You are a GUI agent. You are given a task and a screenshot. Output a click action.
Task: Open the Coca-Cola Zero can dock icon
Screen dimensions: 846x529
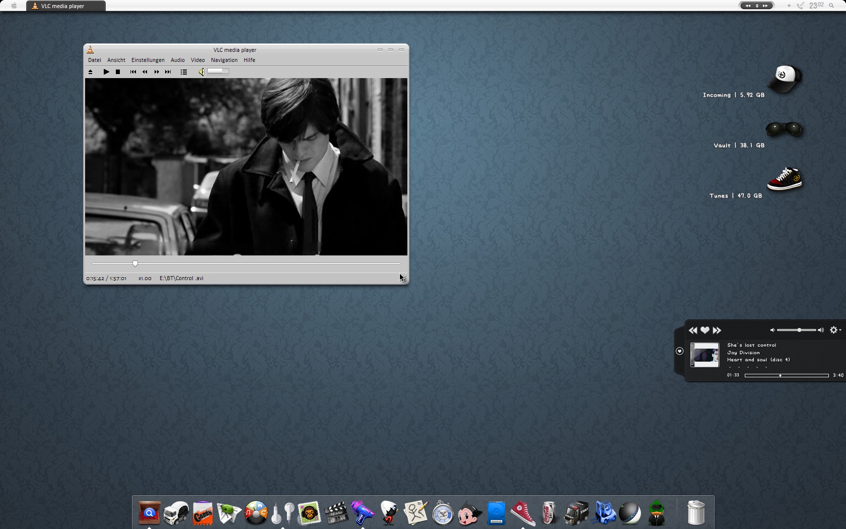coord(549,513)
